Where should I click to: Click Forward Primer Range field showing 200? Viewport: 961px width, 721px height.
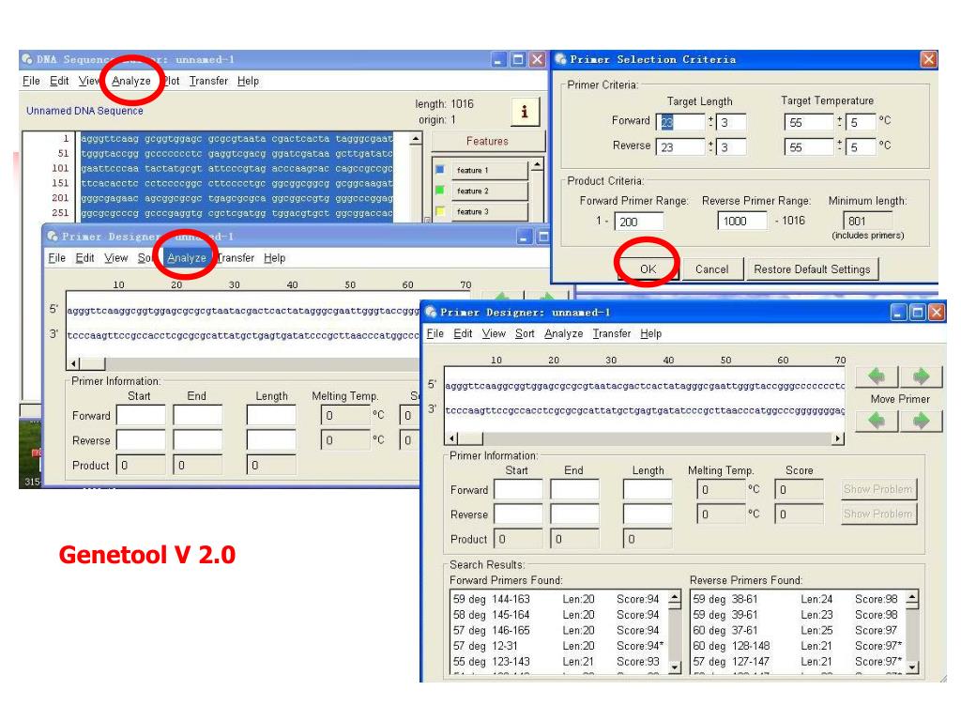coord(638,222)
